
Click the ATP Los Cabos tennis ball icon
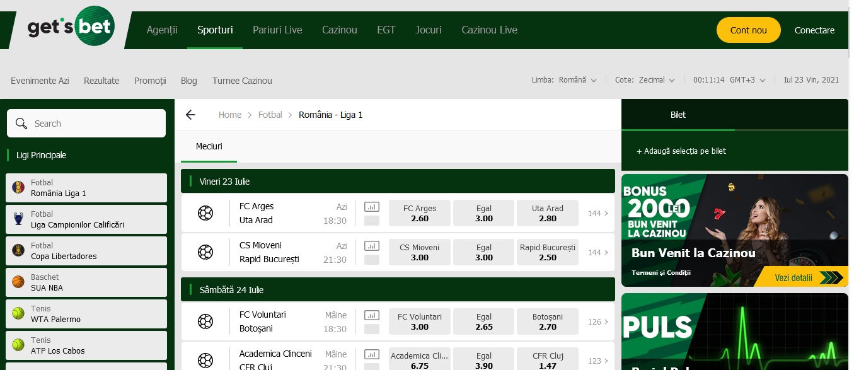pyautogui.click(x=18, y=345)
